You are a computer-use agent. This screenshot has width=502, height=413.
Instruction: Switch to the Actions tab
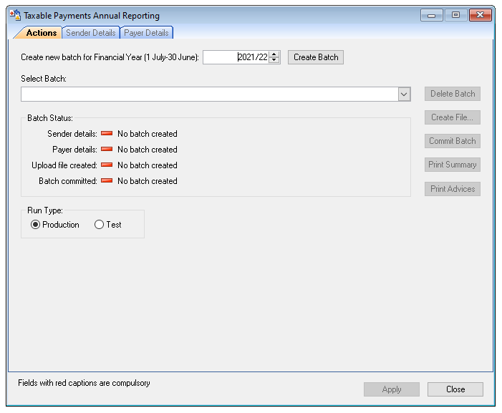(41, 33)
